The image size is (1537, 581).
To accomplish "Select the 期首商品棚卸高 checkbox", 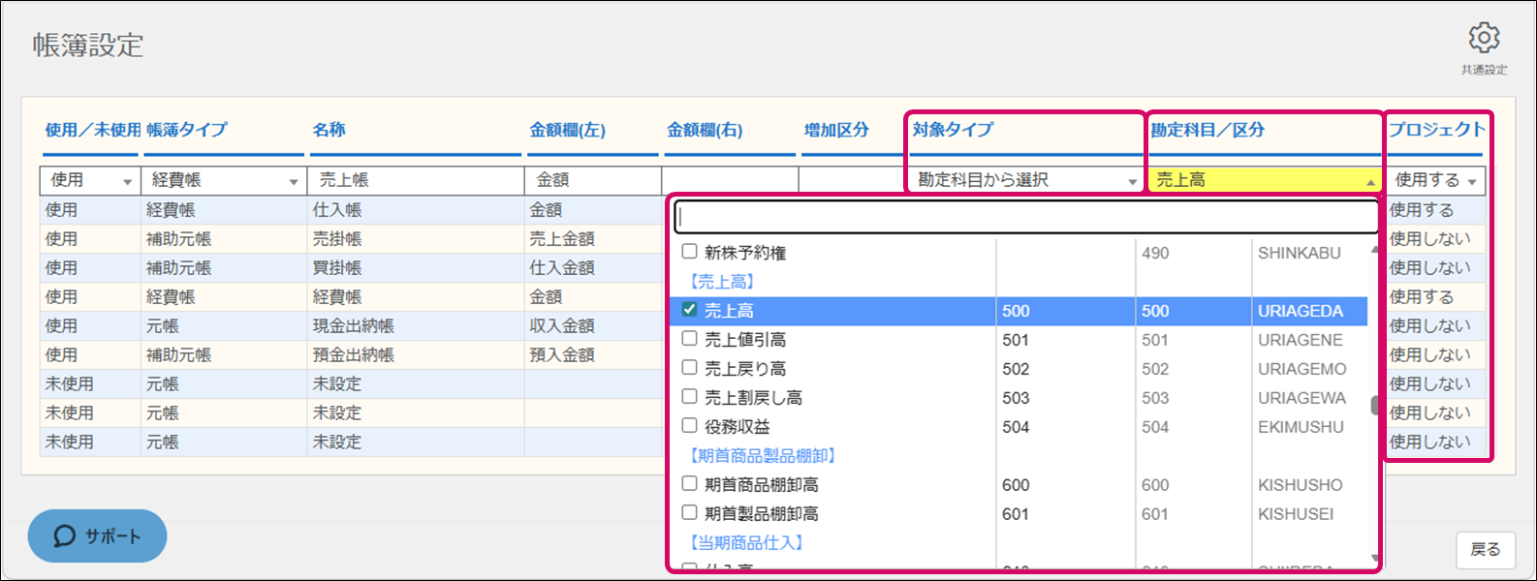I will tap(690, 484).
